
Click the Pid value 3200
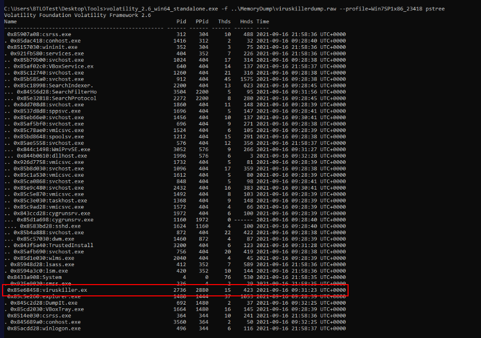pos(180,246)
